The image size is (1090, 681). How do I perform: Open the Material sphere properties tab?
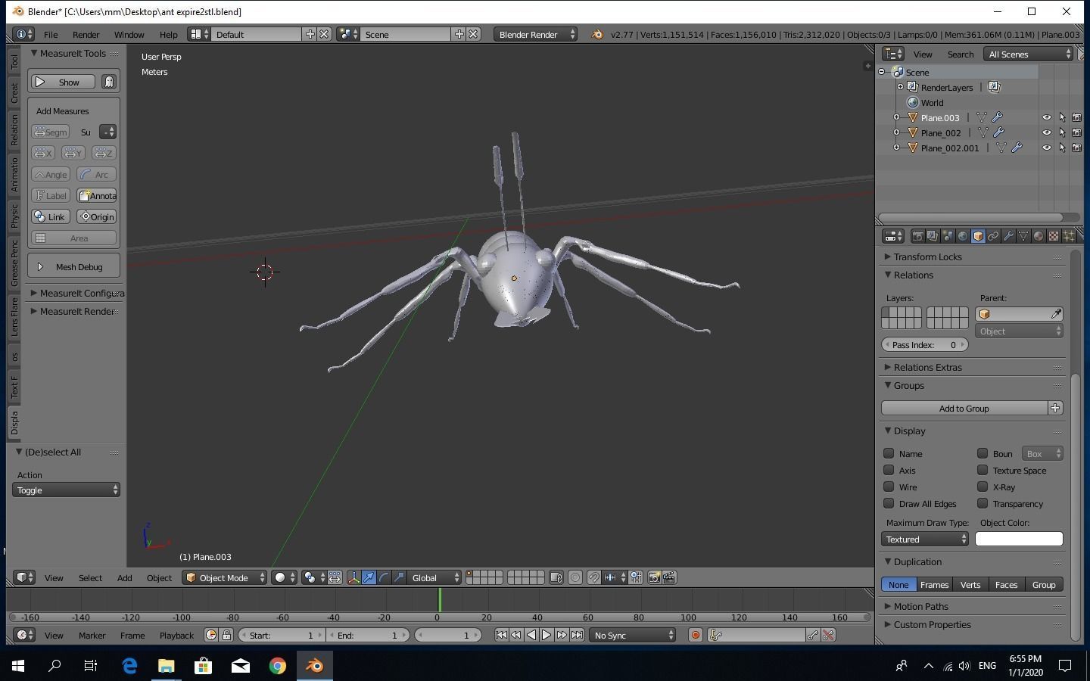pos(1039,236)
